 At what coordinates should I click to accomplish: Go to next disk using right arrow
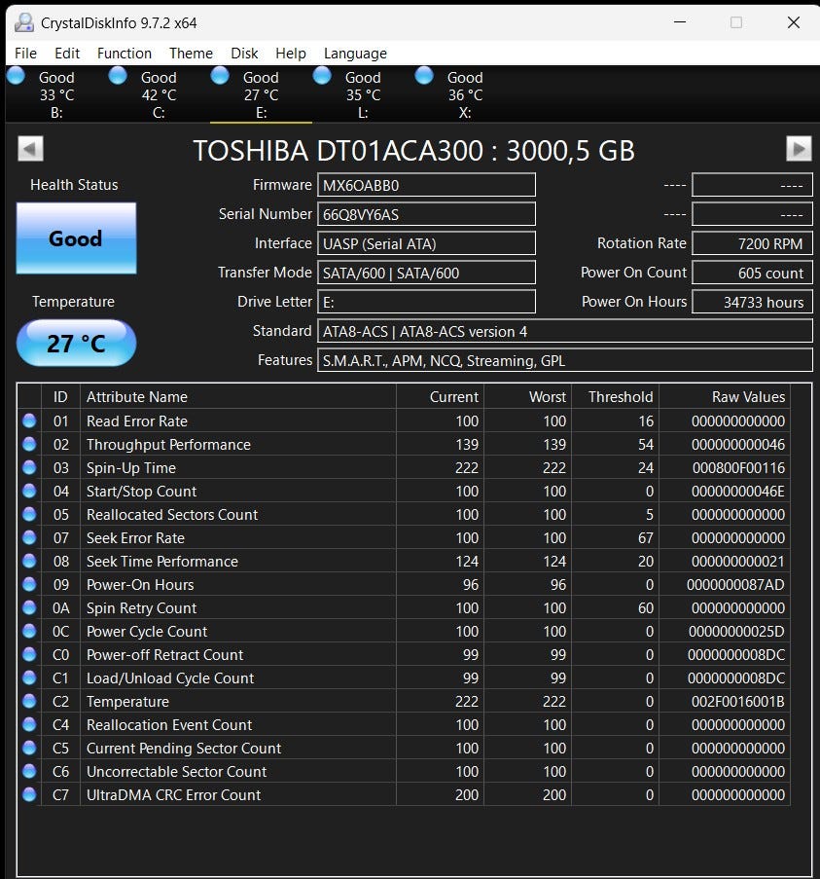point(799,149)
